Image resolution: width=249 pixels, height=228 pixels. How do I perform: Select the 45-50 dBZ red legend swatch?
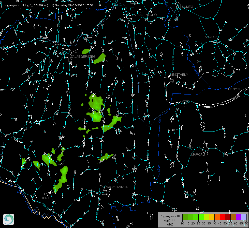point(223,217)
